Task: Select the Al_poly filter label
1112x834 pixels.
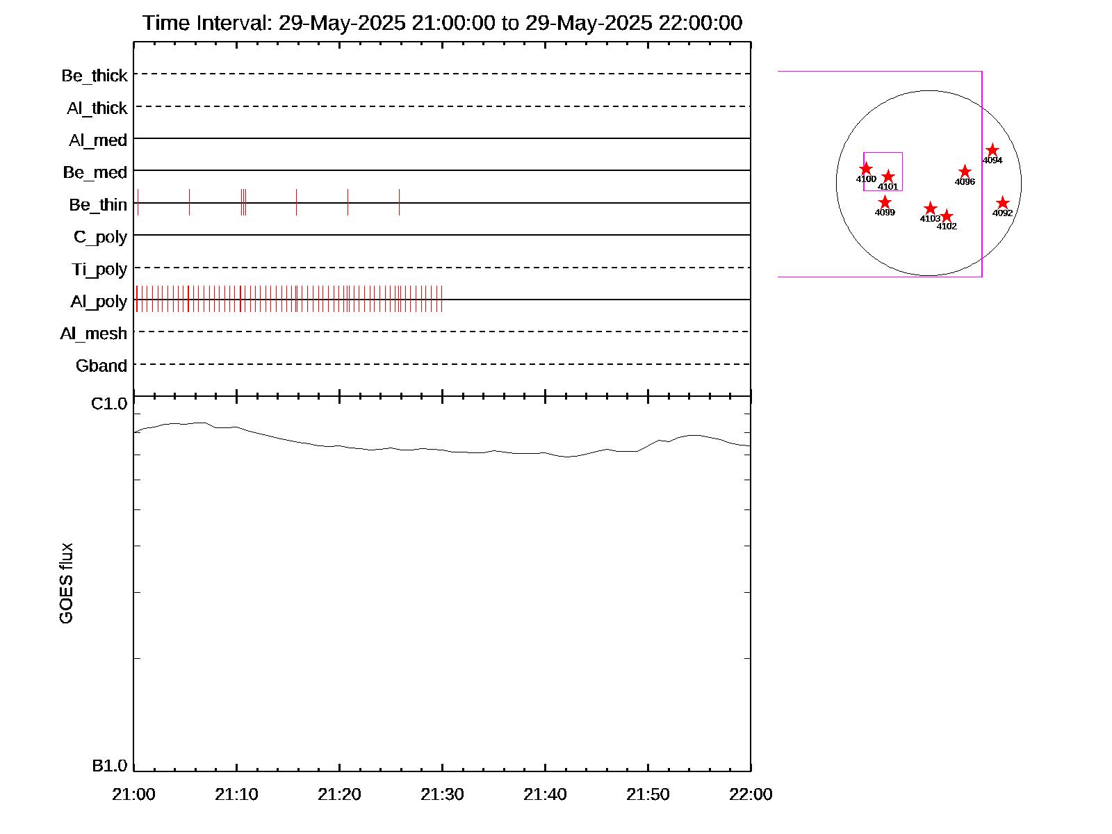Action: [x=99, y=302]
